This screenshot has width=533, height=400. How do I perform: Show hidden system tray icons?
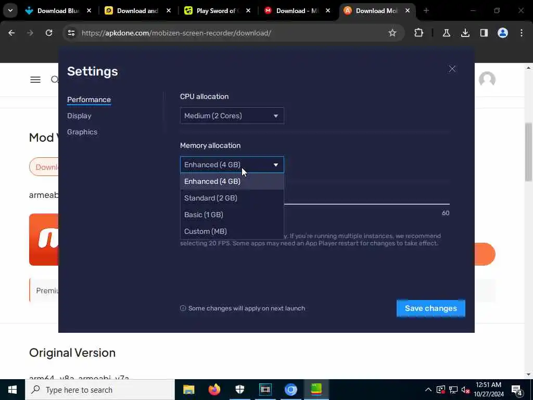[x=428, y=390]
